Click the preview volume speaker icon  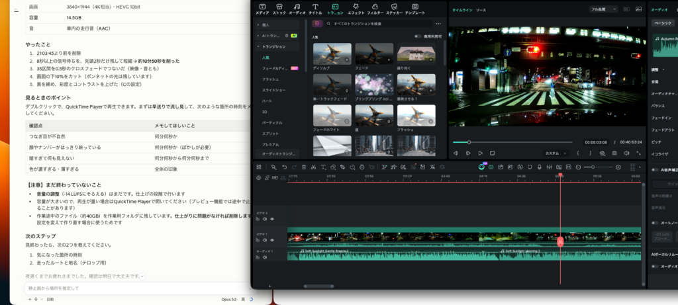626,153
